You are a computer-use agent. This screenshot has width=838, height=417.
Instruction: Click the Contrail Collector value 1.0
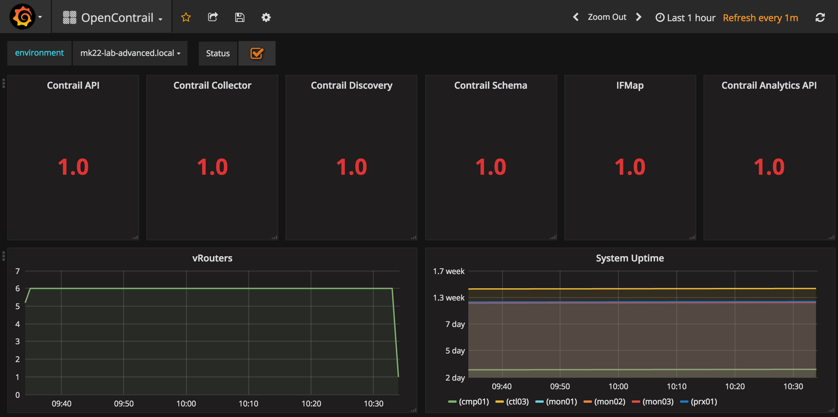click(x=212, y=167)
